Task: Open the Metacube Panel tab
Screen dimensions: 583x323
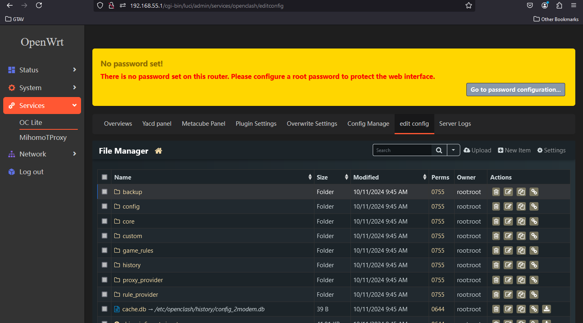Action: (x=203, y=124)
